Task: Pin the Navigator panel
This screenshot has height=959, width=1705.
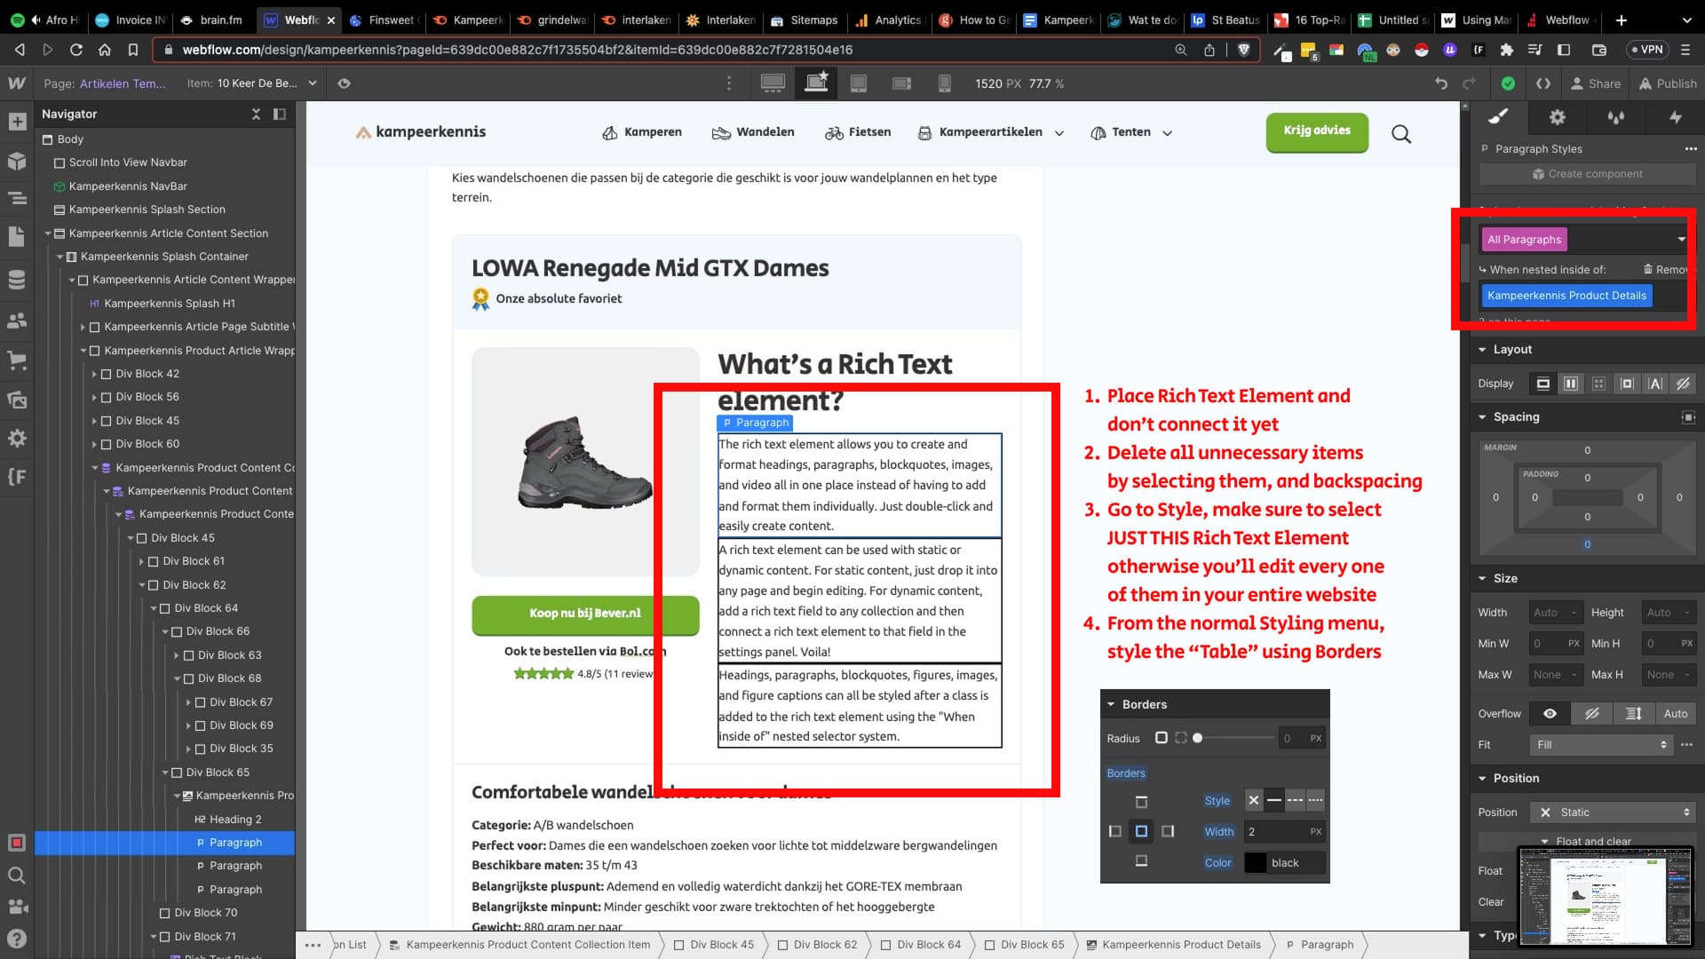Action: click(279, 114)
